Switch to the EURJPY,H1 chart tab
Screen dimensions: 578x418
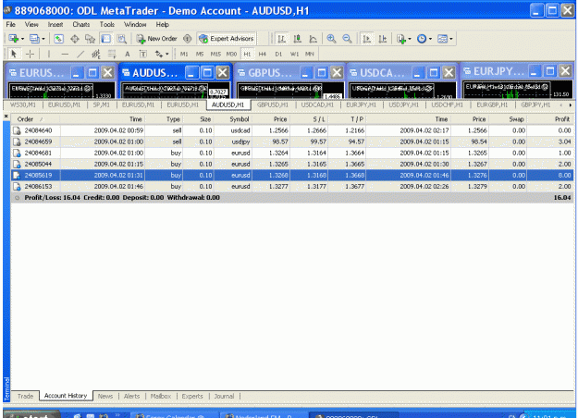(x=362, y=105)
